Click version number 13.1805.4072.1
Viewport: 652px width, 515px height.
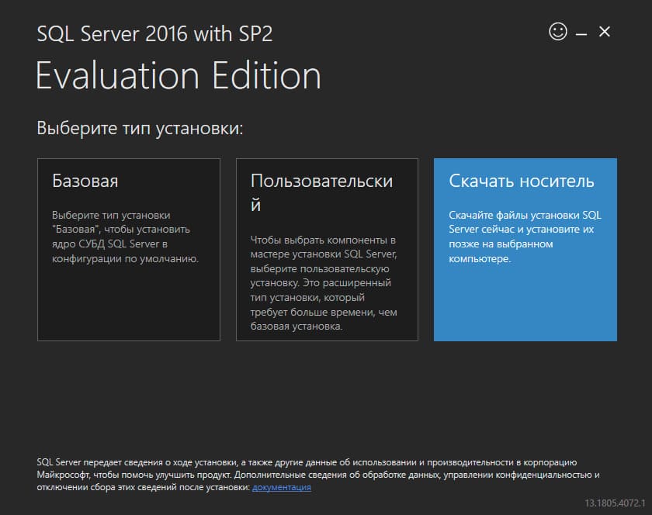pos(615,503)
